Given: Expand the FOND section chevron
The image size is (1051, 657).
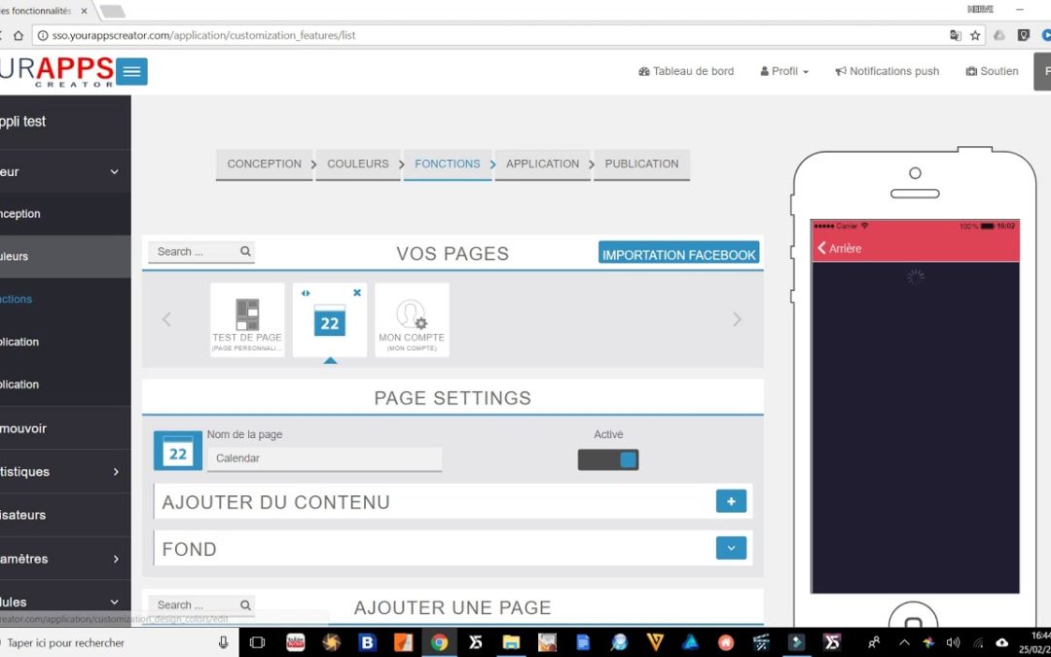Looking at the screenshot, I should 731,548.
